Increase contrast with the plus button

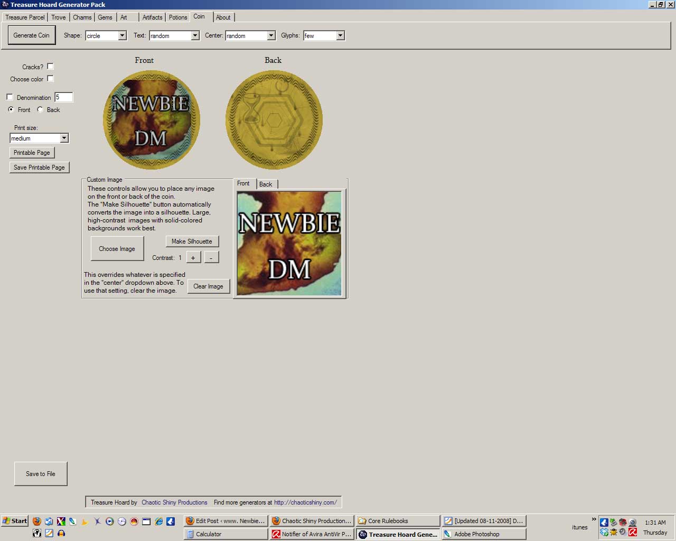[193, 257]
